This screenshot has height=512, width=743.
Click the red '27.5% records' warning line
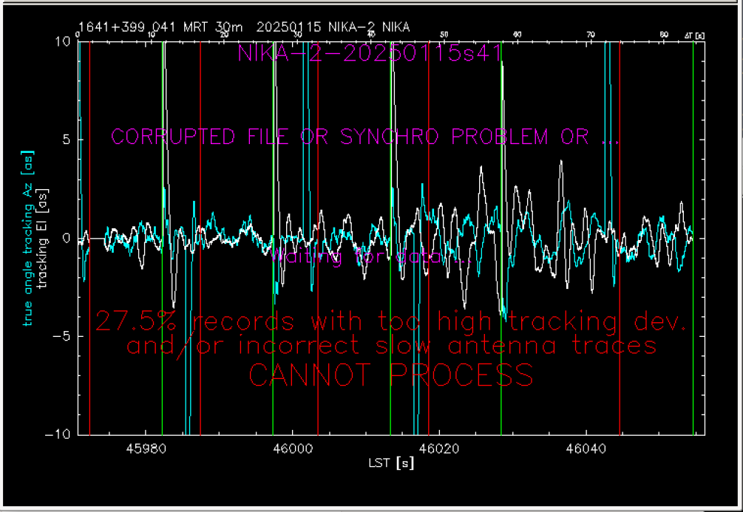click(391, 322)
